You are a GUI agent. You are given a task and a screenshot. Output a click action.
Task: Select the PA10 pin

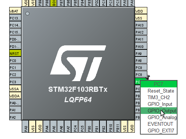141,46
